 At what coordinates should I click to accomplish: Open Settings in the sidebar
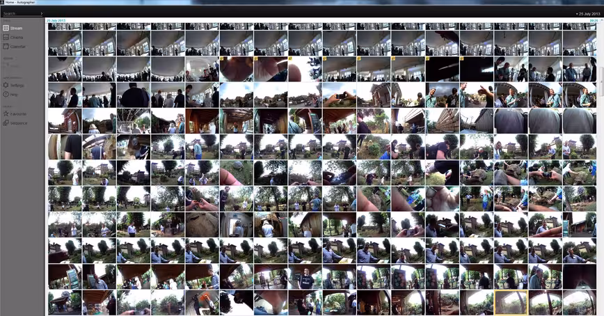click(x=13, y=85)
